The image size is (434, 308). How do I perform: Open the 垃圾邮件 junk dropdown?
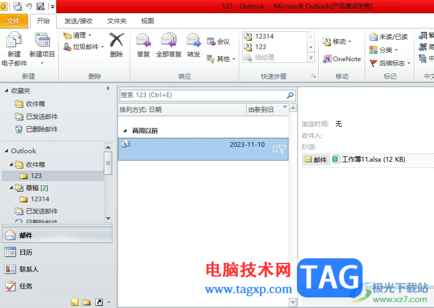83,46
